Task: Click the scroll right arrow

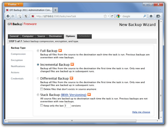Action: coord(157,121)
